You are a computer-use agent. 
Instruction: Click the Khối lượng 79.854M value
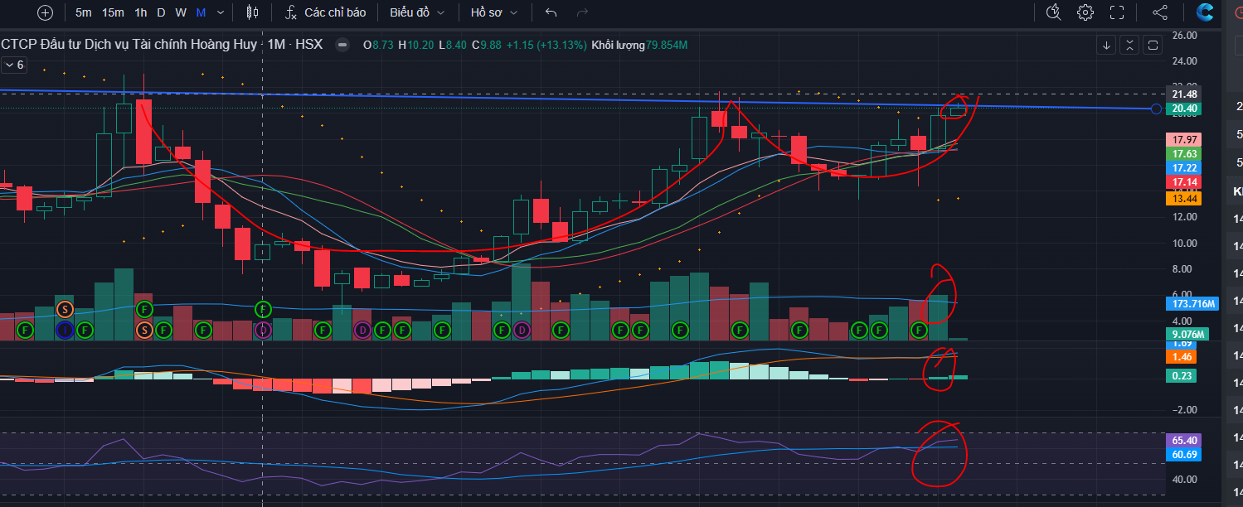pyautogui.click(x=639, y=45)
